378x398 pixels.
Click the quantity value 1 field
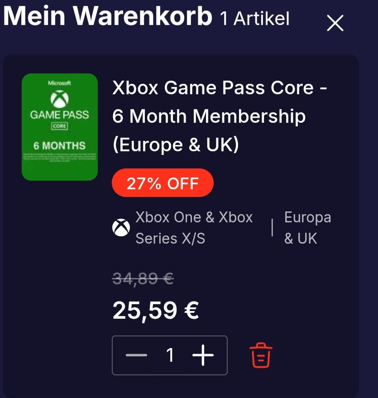(170, 355)
